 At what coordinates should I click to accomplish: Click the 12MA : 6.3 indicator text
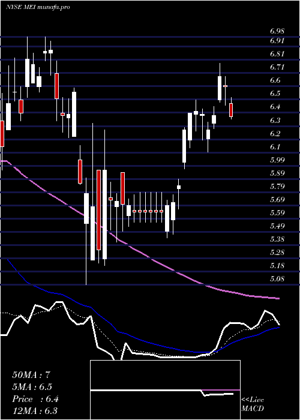[35, 411]
